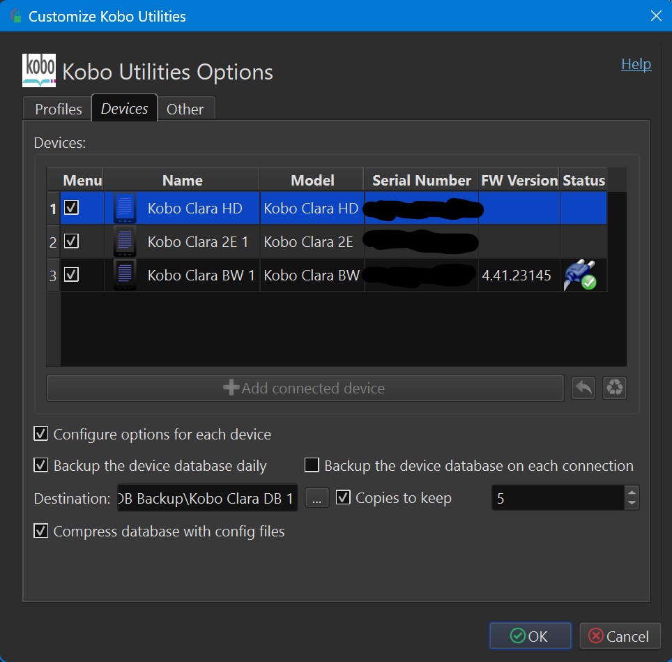The width and height of the screenshot is (672, 662).
Task: Select the Devices tab
Action: click(124, 108)
